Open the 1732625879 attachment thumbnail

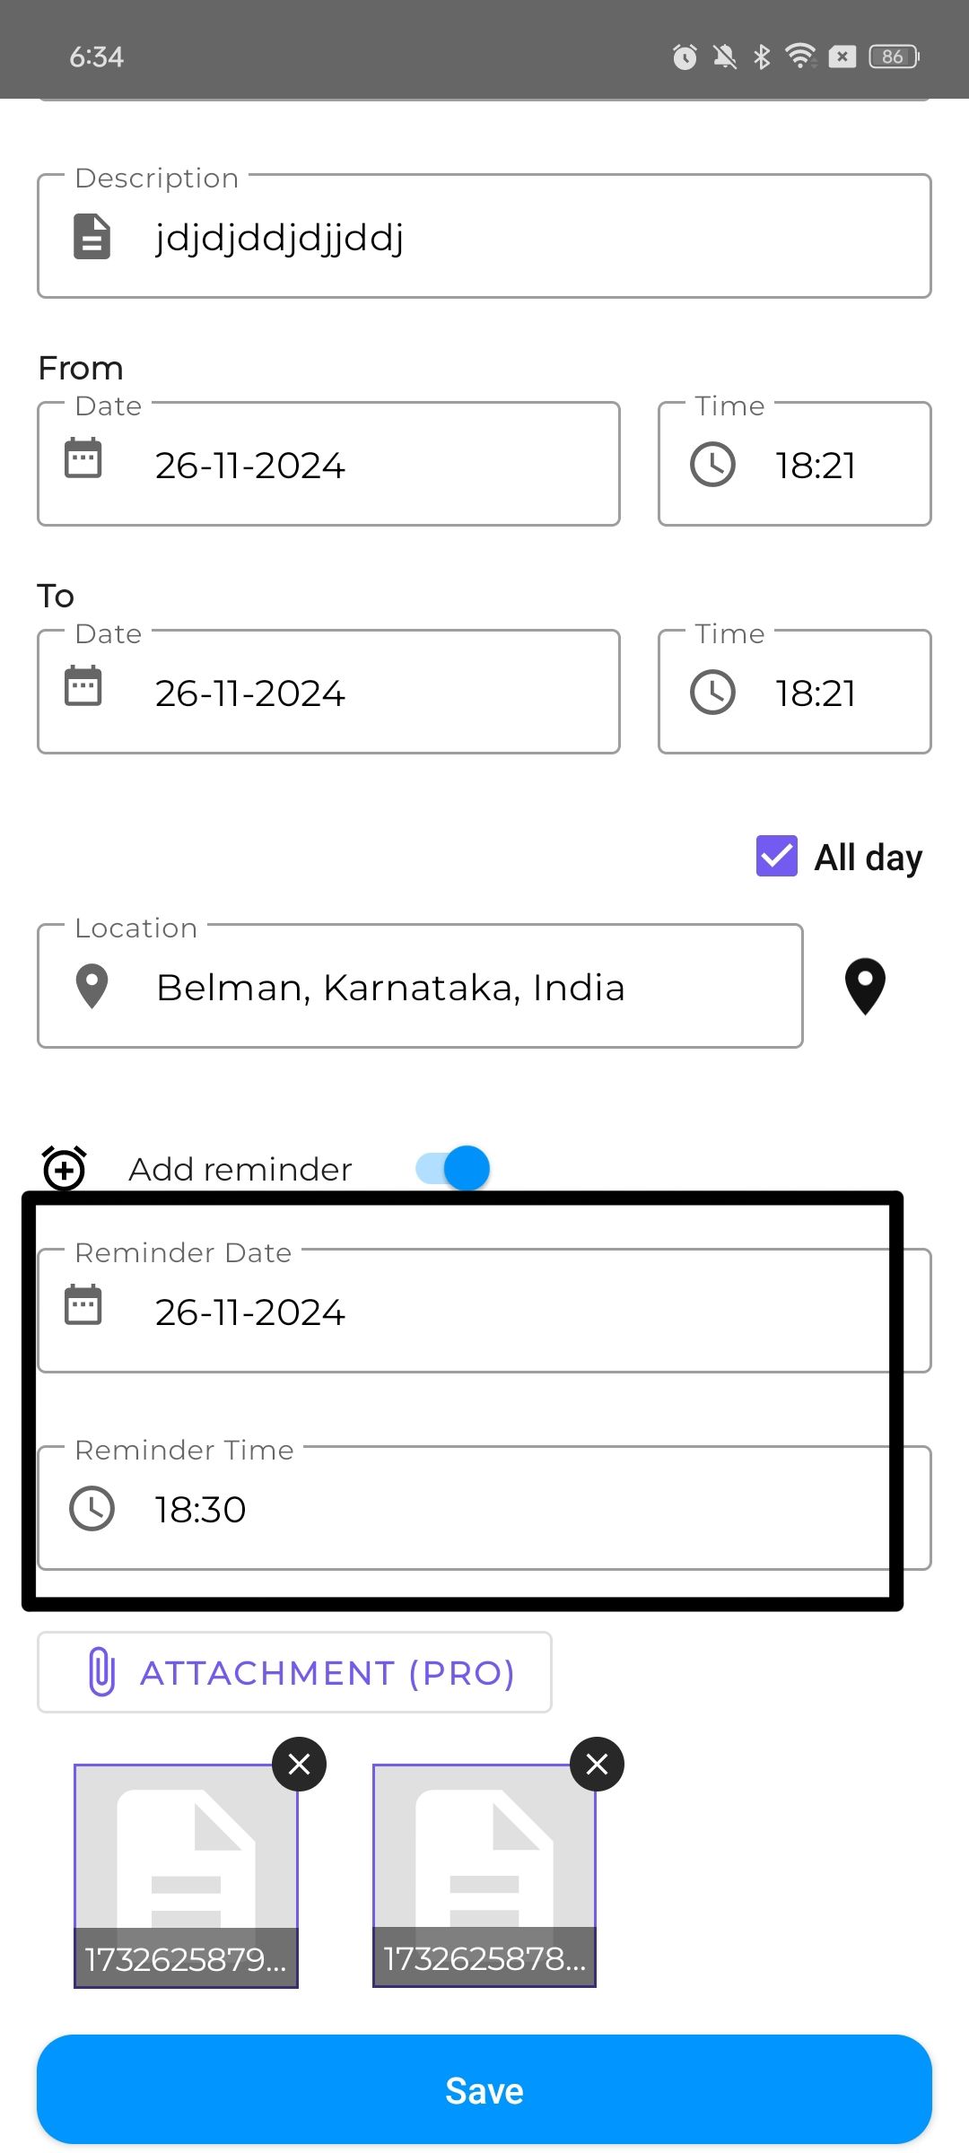coord(186,1877)
